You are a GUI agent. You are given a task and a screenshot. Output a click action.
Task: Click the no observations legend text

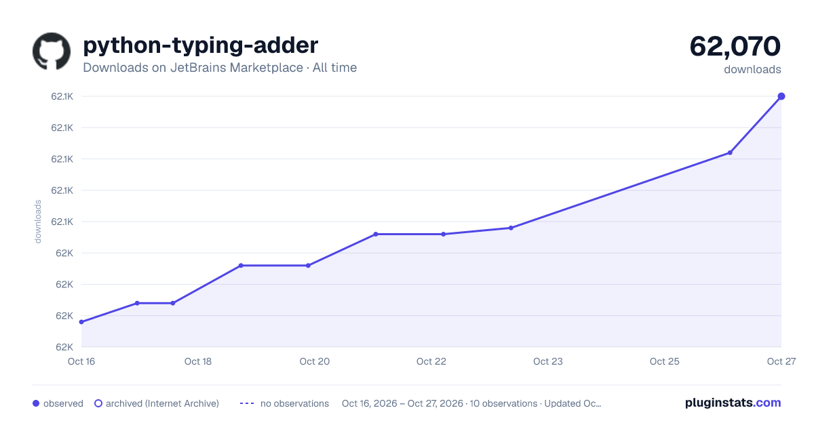[x=294, y=403]
